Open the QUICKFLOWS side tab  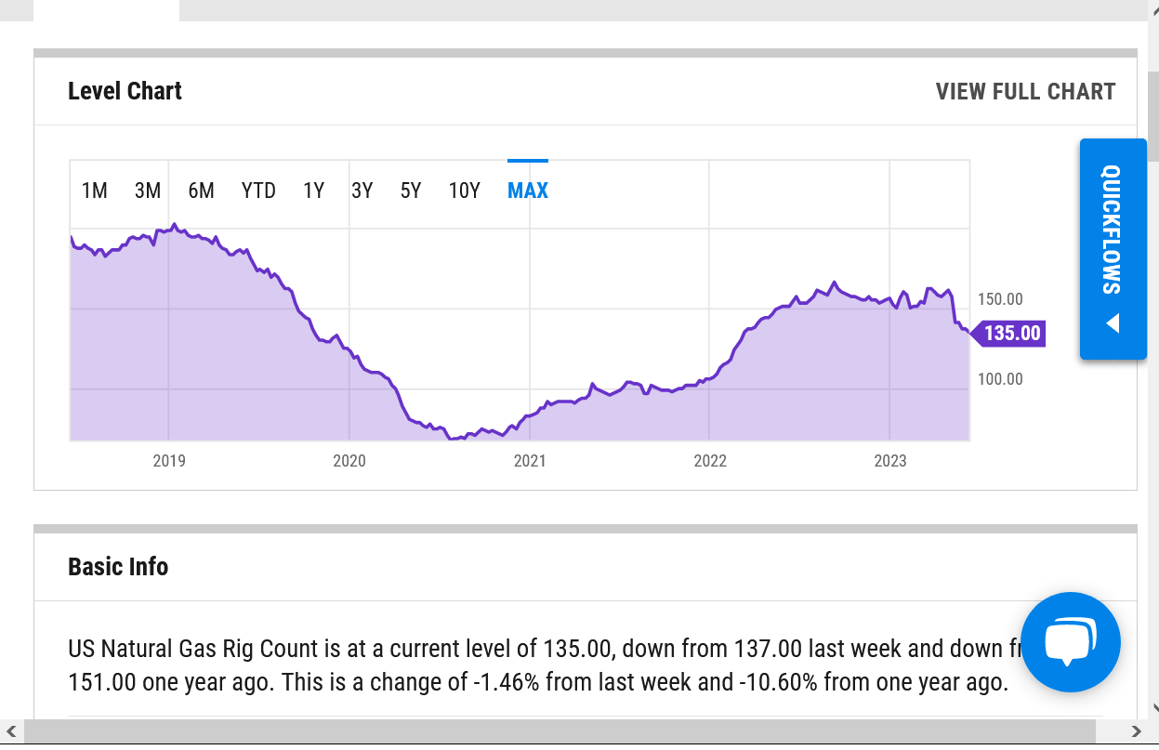tap(1113, 249)
